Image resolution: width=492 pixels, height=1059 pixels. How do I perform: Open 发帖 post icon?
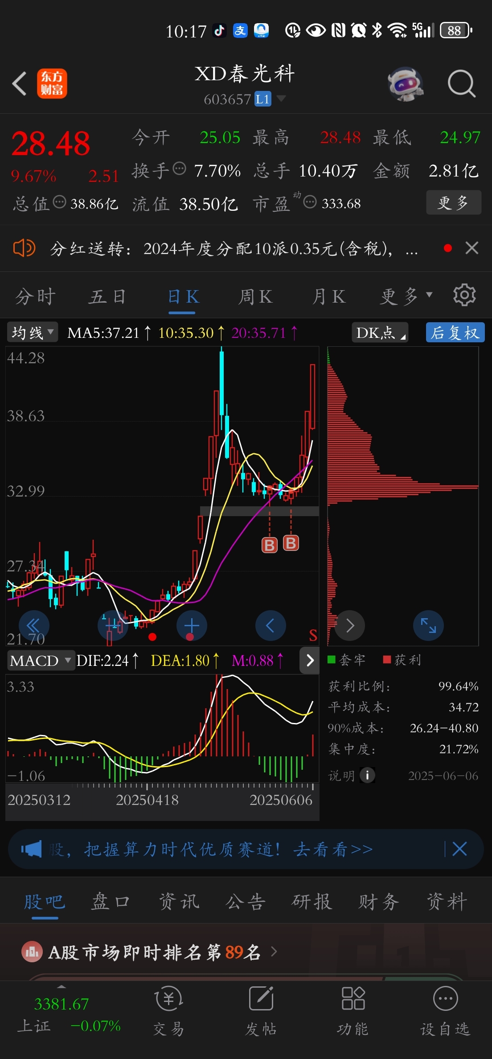click(261, 1010)
